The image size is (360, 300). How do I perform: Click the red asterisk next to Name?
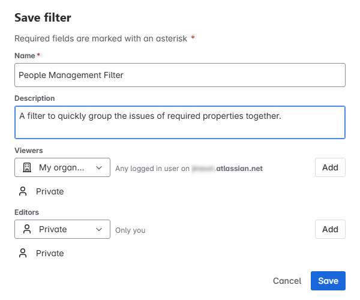[x=39, y=55]
